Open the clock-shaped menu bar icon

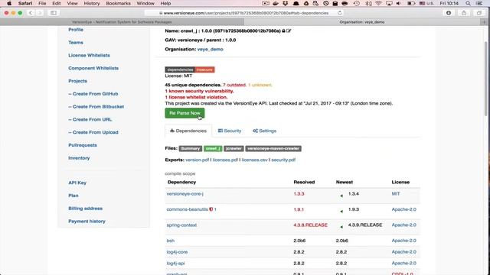pyautogui.click(x=326, y=3)
